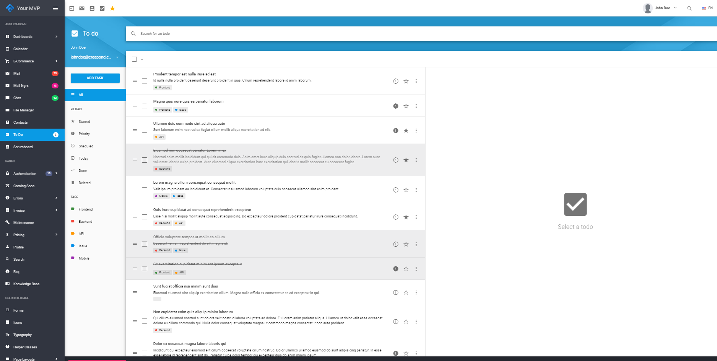The width and height of the screenshot is (717, 361).
Task: Open more options for 'Lorem magna cillum' todo
Action: 416,190
